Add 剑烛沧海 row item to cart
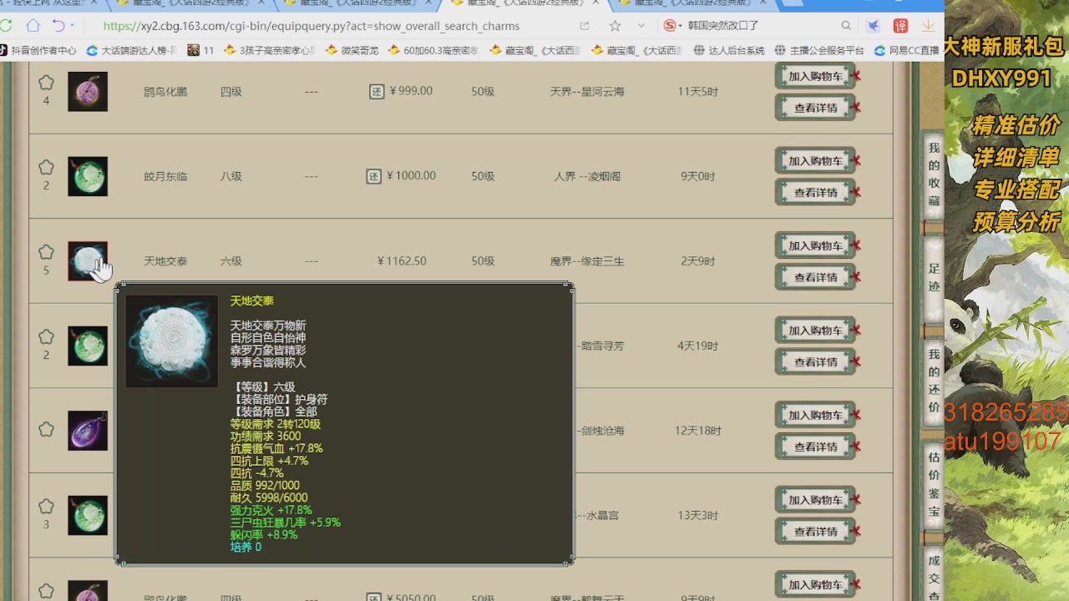1069x601 pixels. tap(816, 416)
